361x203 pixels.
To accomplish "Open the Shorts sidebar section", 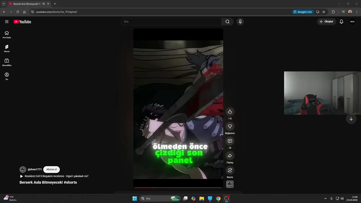I will (x=7, y=48).
